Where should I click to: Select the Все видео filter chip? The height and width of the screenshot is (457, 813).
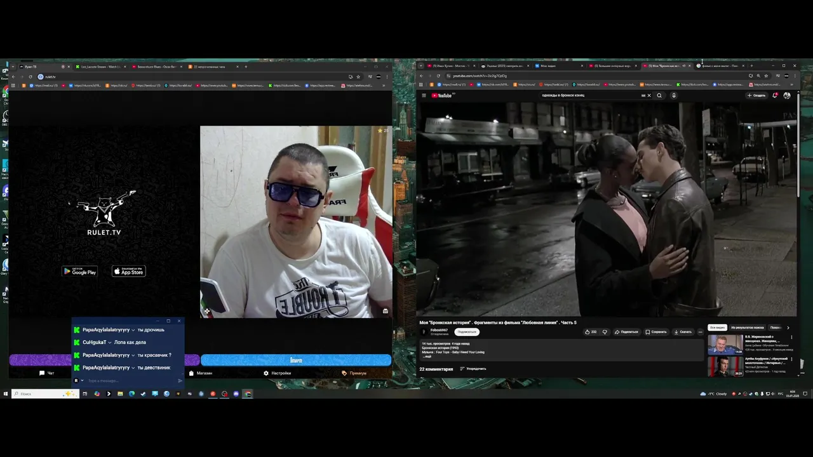click(717, 328)
